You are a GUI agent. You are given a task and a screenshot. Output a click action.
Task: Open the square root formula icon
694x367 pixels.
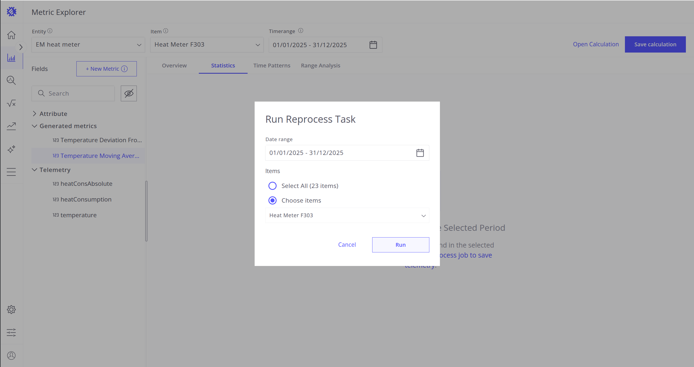pyautogui.click(x=11, y=103)
